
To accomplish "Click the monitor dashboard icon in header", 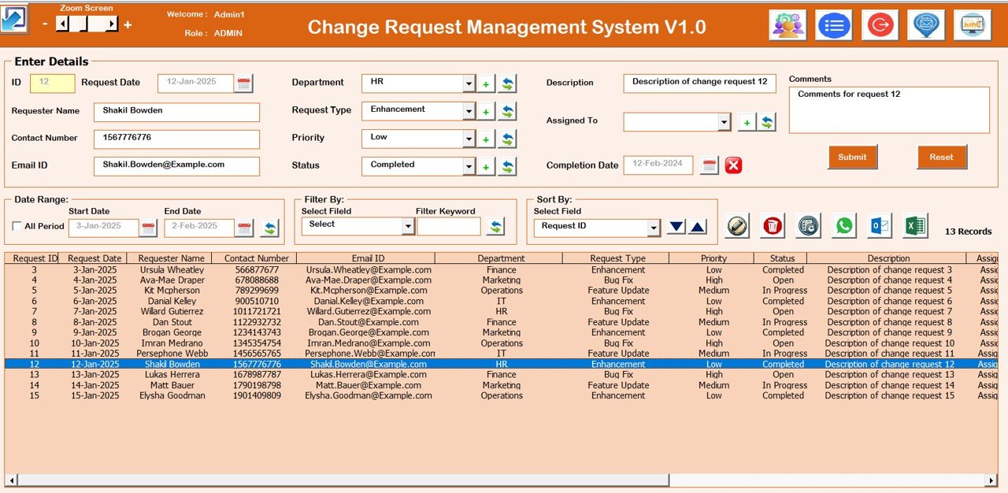I will [x=973, y=25].
